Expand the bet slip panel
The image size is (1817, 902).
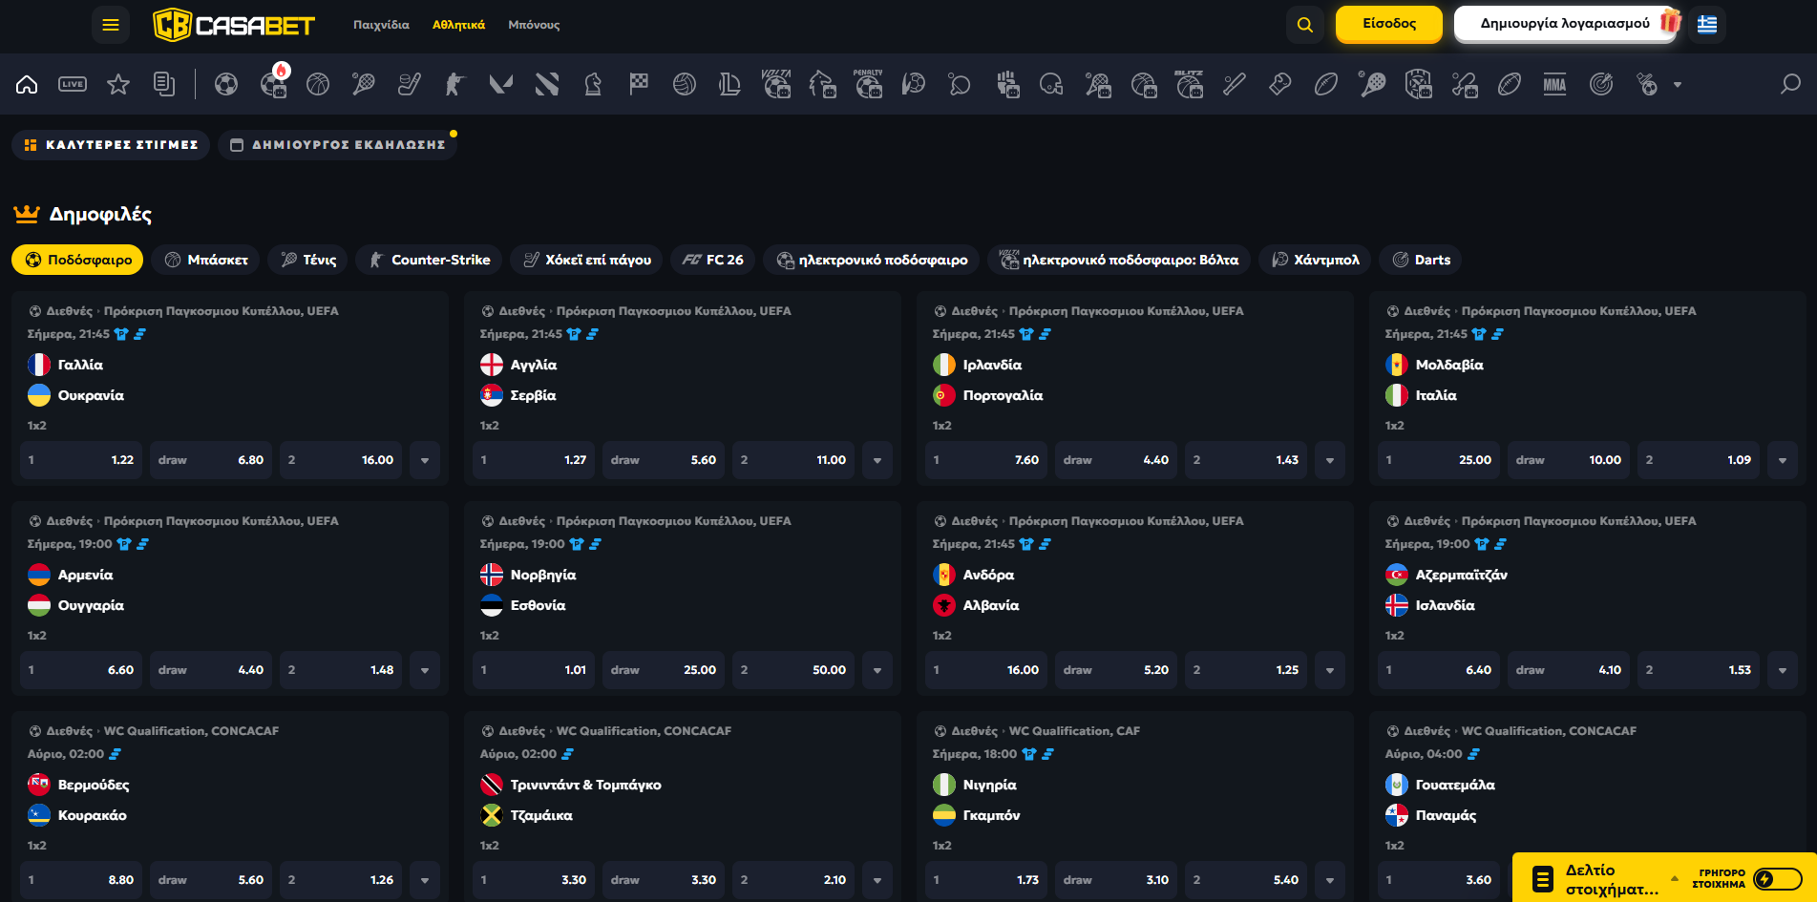(1674, 878)
